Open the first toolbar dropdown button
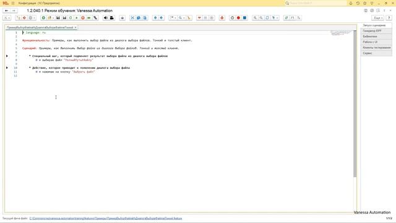 7,18
